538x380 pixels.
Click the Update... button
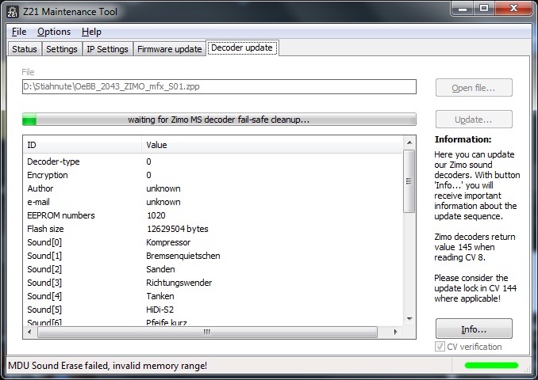[x=473, y=120]
